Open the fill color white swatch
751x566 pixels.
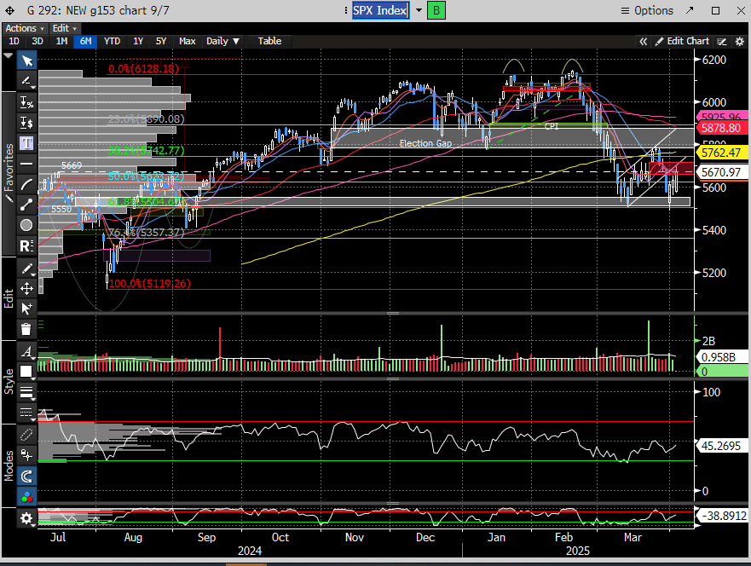tap(26, 372)
